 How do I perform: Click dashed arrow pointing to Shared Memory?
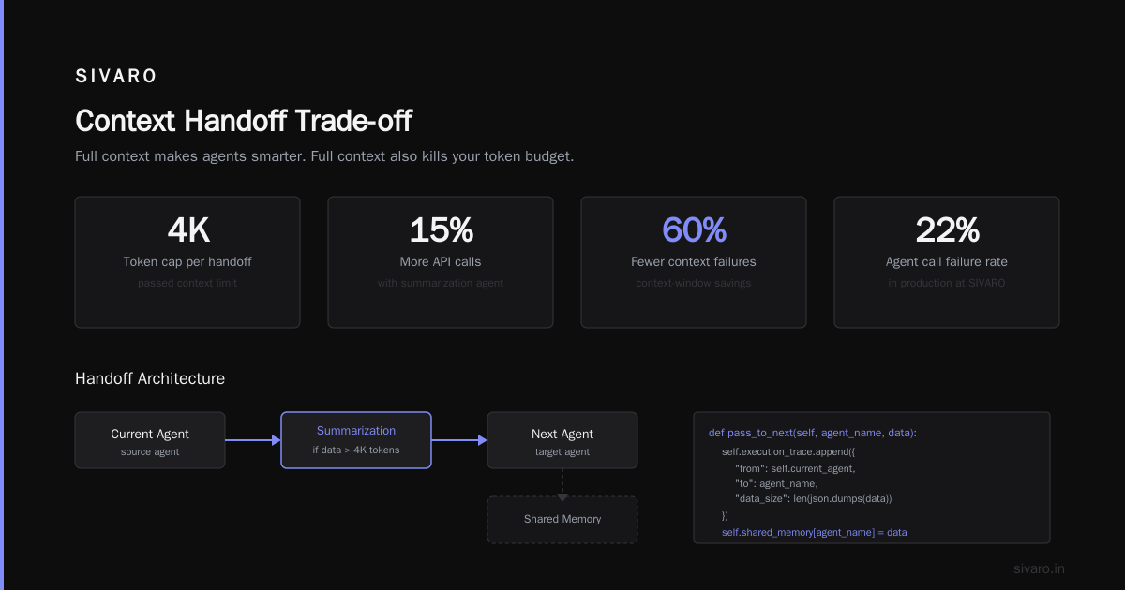562,484
